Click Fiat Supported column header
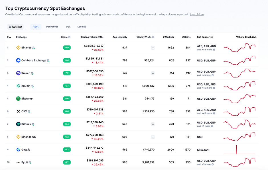 pyautogui.click(x=205, y=37)
